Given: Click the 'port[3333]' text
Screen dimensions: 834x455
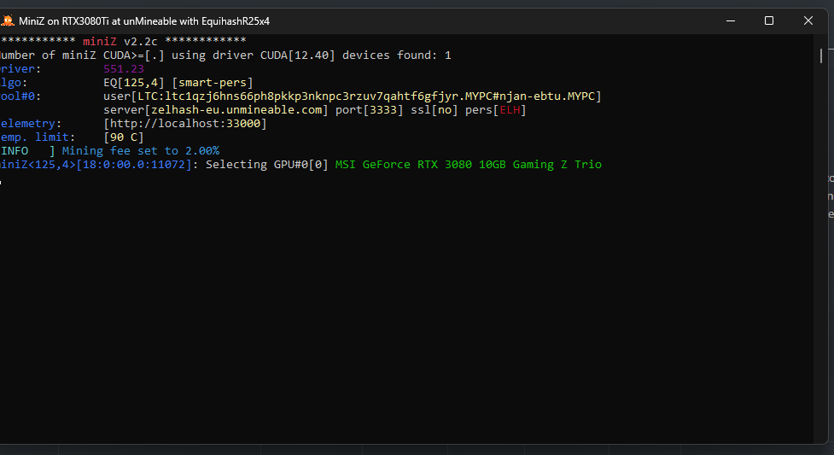Looking at the screenshot, I should point(369,109).
